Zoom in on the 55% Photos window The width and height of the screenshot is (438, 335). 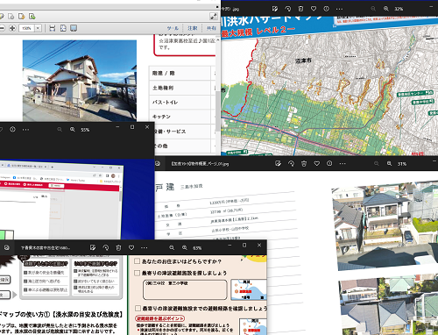click(73, 129)
